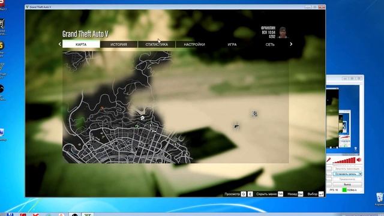This screenshot has width=384, height=216.
Task: Select the pistol icon on the map
Action: pyautogui.click(x=236, y=127)
